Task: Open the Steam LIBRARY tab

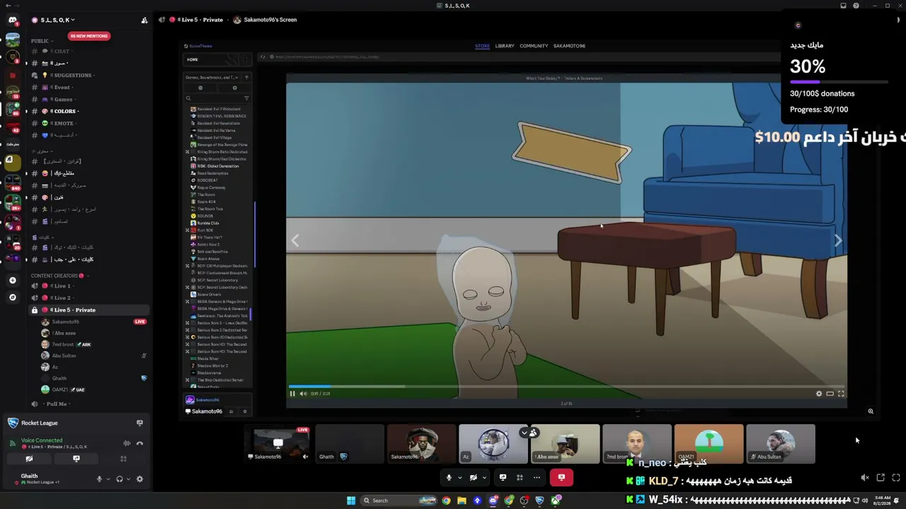Action: pyautogui.click(x=505, y=46)
